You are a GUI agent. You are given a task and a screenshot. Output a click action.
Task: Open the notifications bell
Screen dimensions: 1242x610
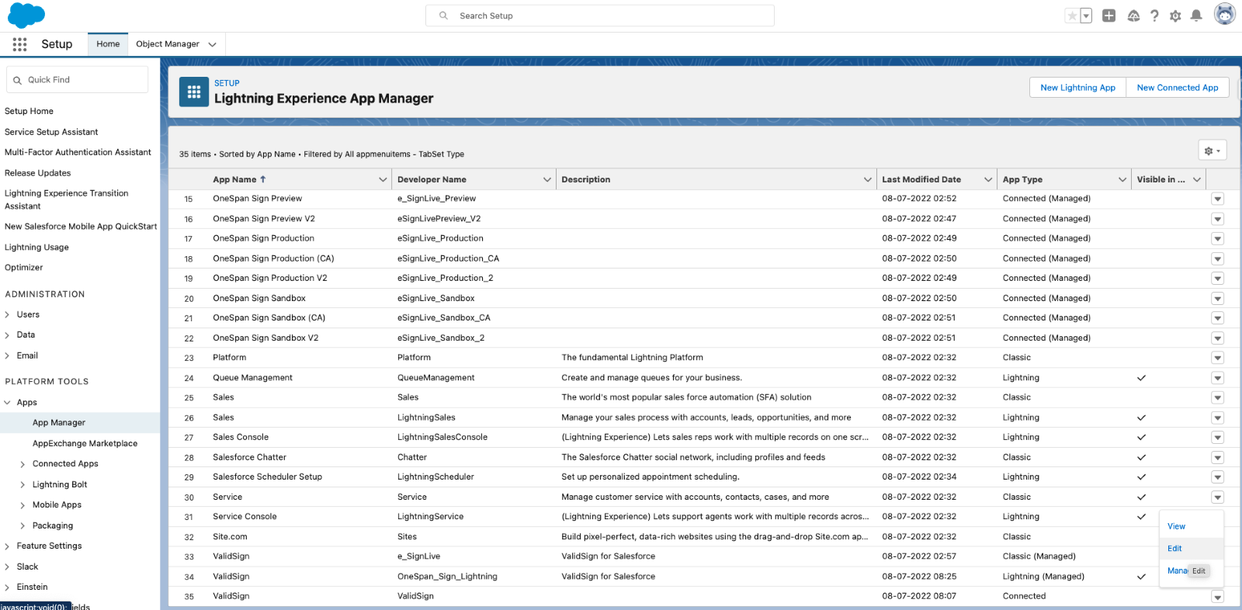(1196, 16)
